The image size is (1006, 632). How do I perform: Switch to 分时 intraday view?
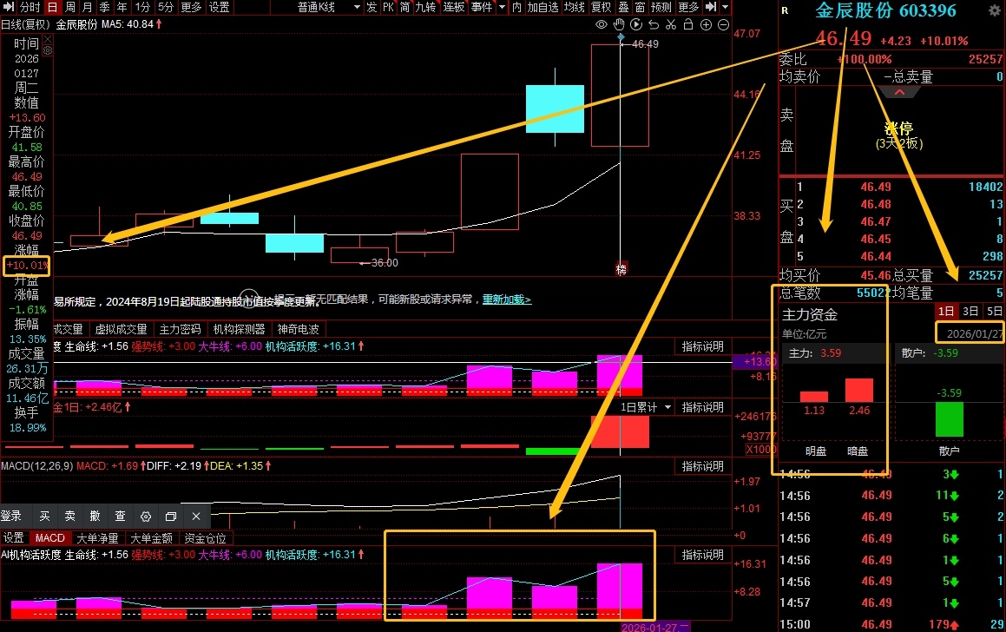(x=30, y=7)
